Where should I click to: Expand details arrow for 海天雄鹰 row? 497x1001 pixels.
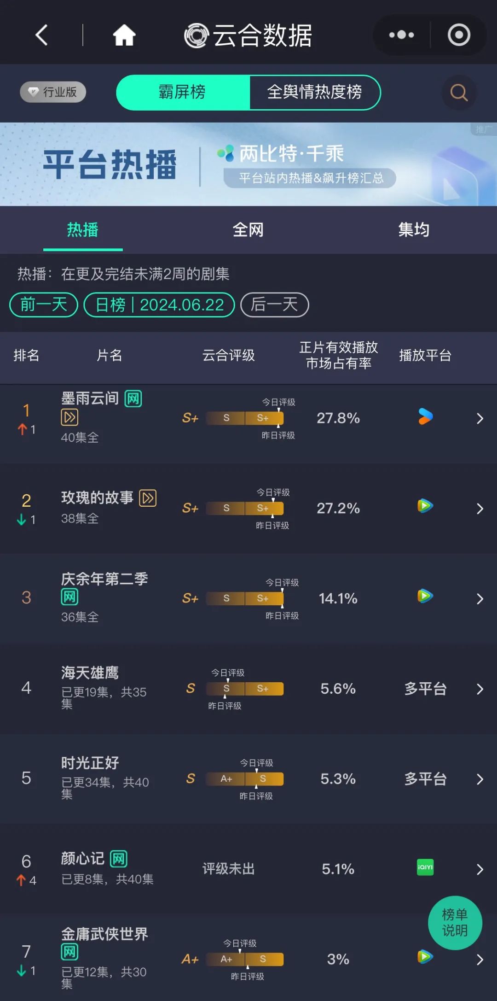pyautogui.click(x=480, y=689)
